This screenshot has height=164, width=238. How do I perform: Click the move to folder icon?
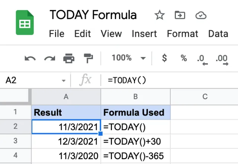click(180, 15)
